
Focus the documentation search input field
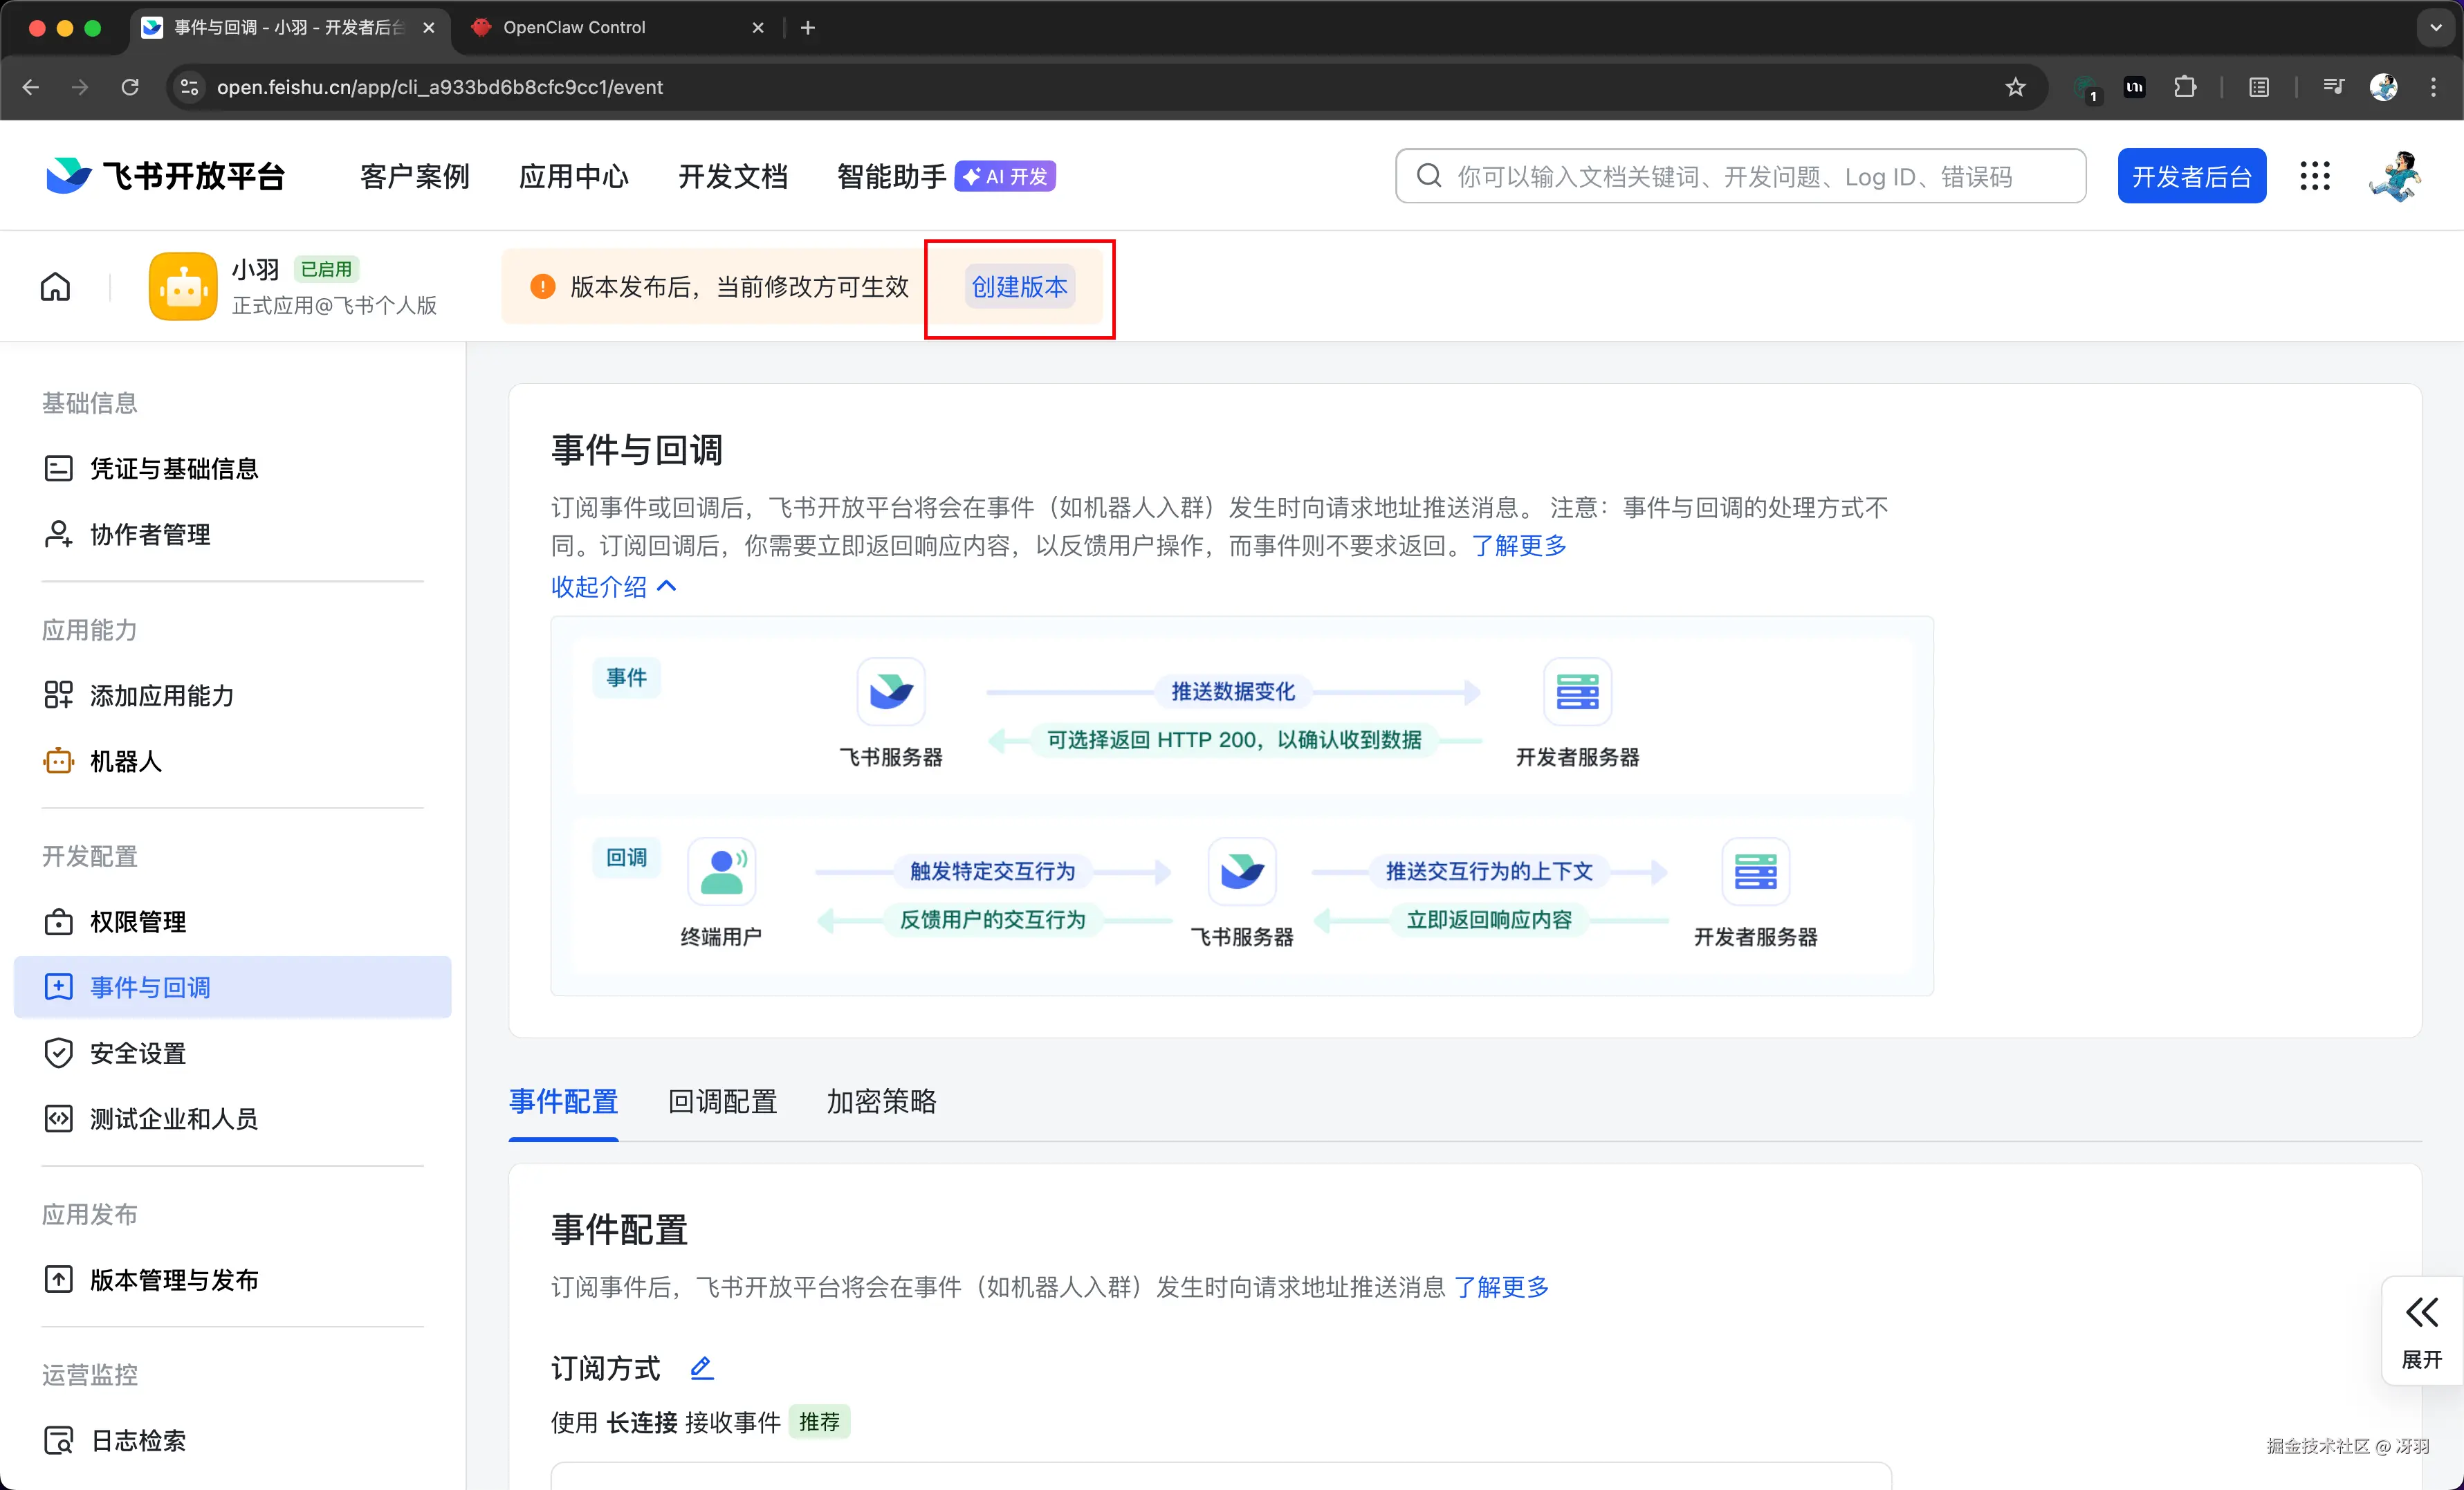(x=1740, y=176)
